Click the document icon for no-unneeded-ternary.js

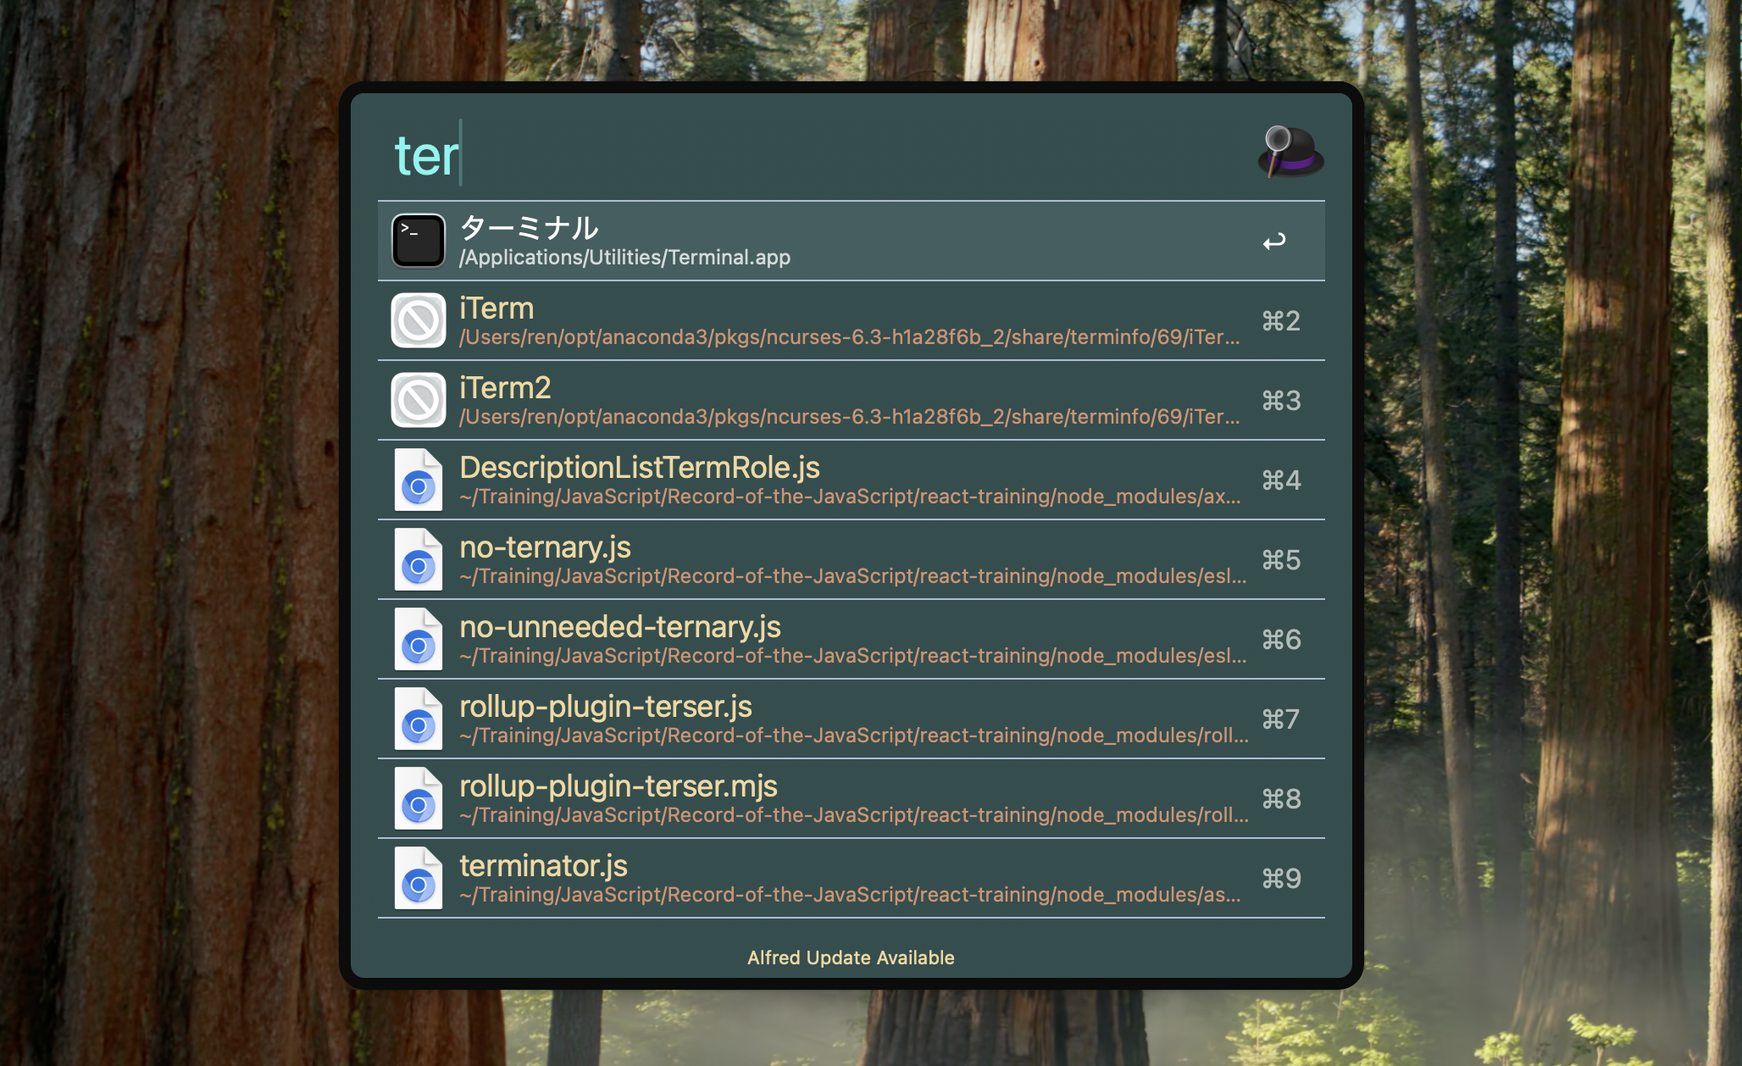pyautogui.click(x=417, y=639)
